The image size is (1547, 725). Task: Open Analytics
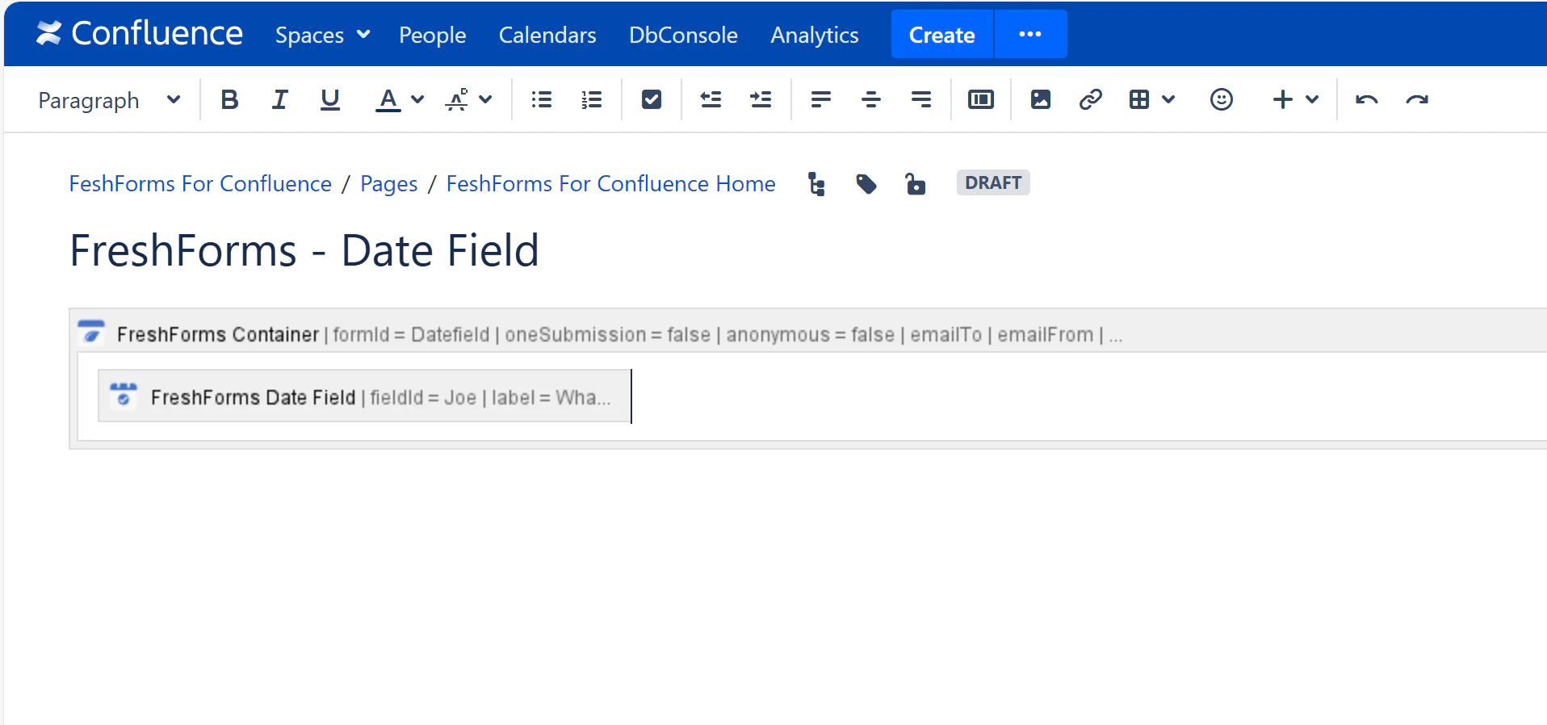[x=814, y=35]
